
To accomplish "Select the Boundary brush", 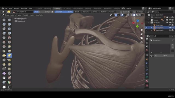I will (9, 69).
